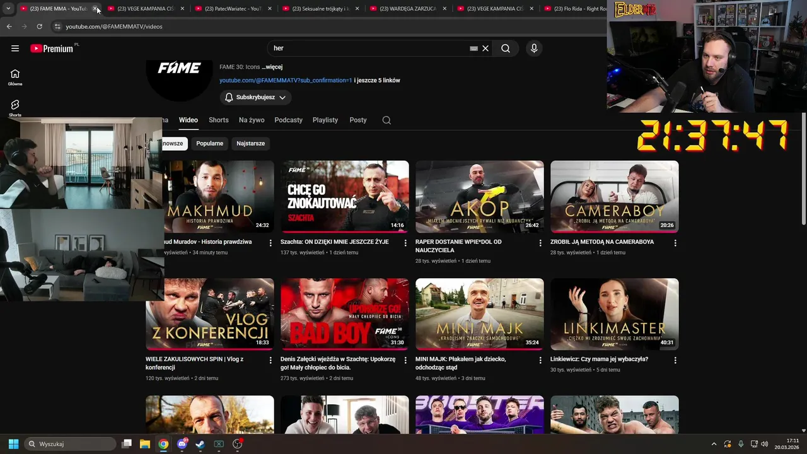Click the BAD BOY video thumbnail

pyautogui.click(x=344, y=314)
